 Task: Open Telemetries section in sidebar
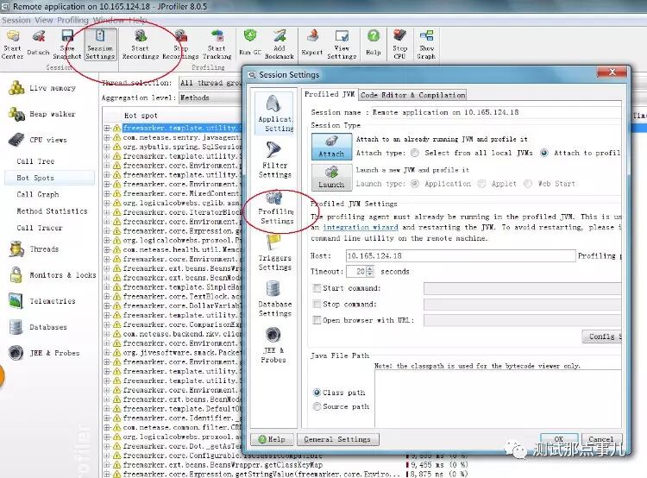tap(42, 301)
